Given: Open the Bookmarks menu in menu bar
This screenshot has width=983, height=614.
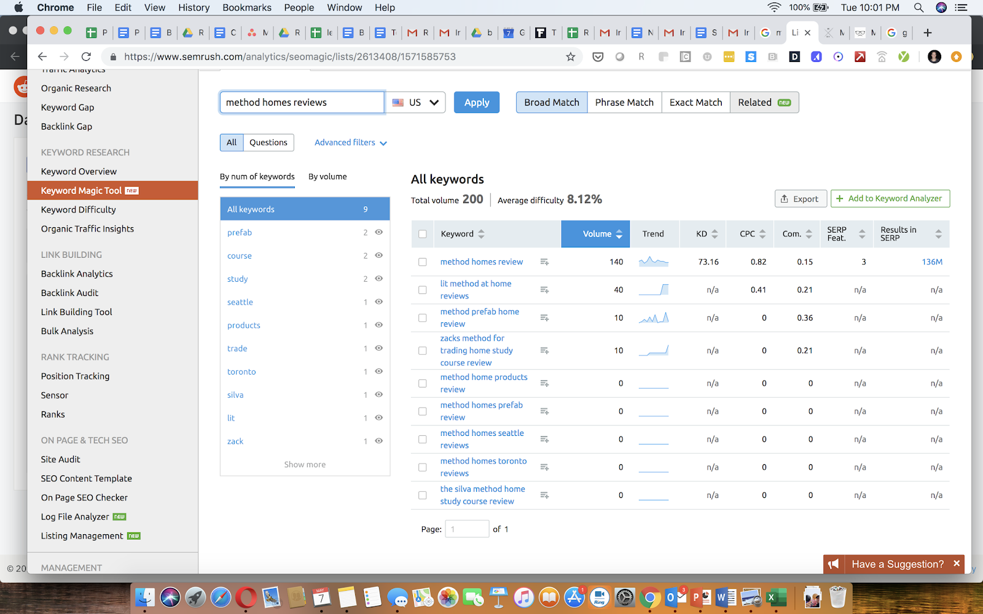Looking at the screenshot, I should coord(247,7).
